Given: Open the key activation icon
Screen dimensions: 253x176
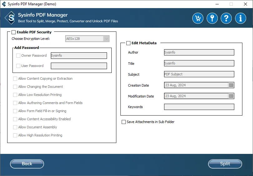Looking at the screenshot, I should (212, 18).
